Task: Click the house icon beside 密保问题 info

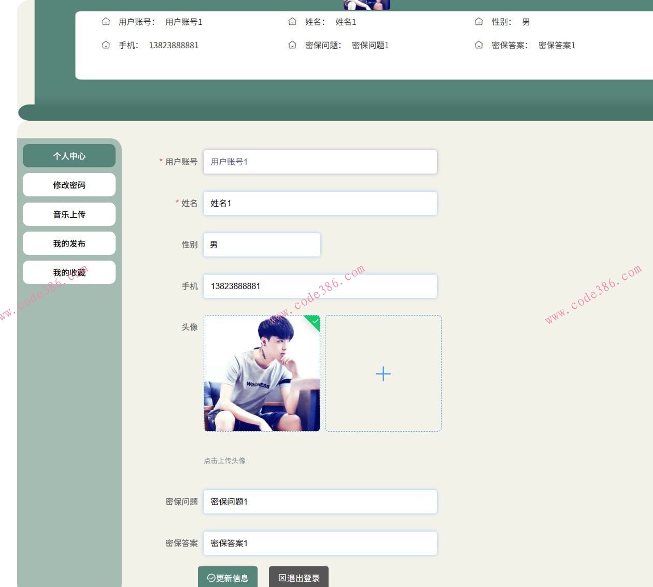Action: coord(292,45)
